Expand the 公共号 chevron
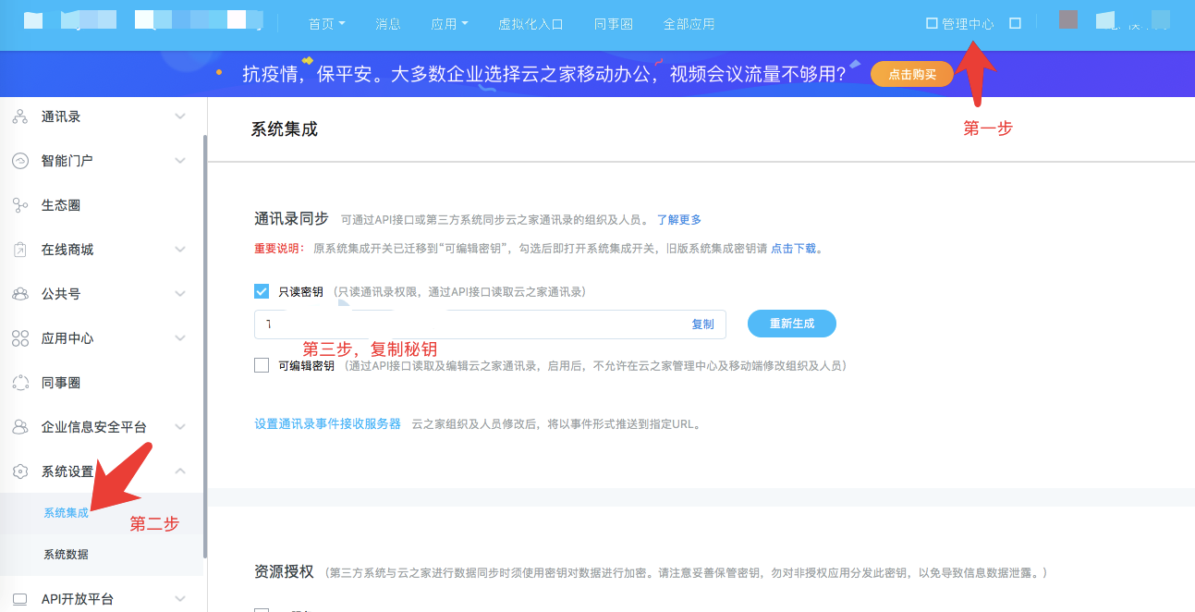 coord(180,294)
